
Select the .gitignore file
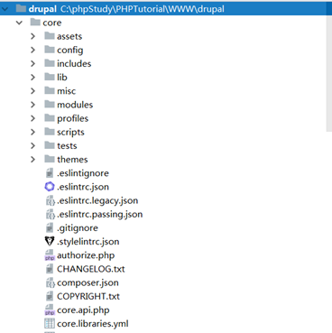click(x=78, y=228)
